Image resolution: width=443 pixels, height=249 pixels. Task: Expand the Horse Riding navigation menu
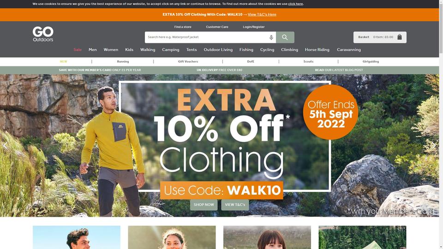(317, 50)
